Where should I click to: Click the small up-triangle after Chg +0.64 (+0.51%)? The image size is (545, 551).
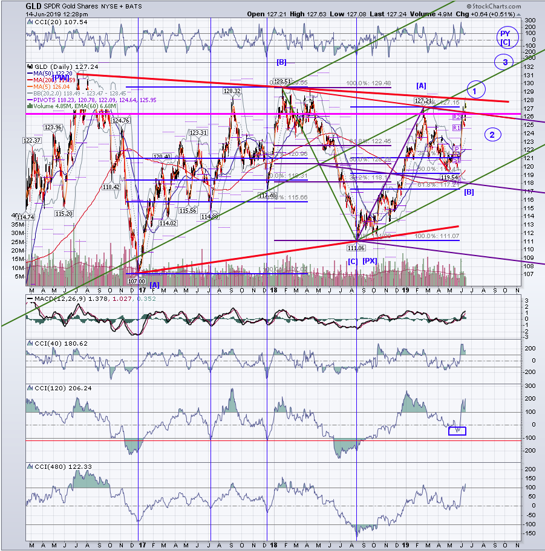click(x=520, y=14)
